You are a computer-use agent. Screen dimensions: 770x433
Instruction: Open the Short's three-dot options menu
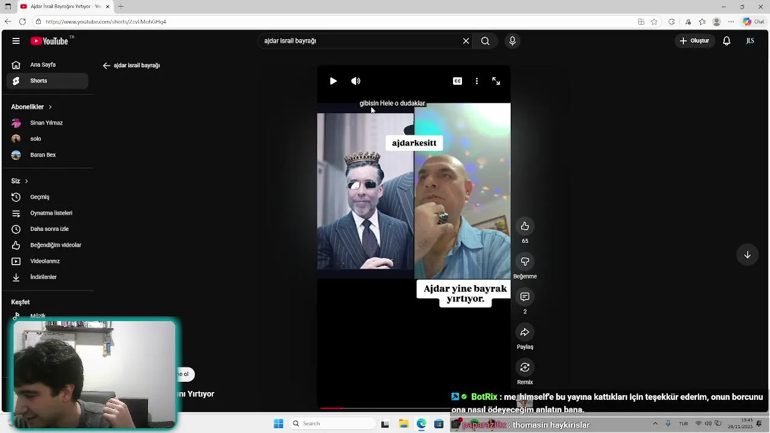[477, 81]
